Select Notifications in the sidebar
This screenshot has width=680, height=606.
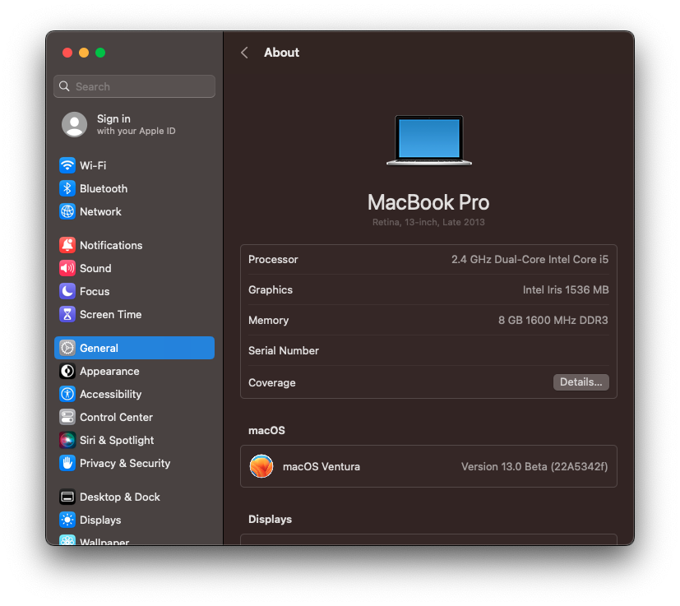(x=111, y=246)
